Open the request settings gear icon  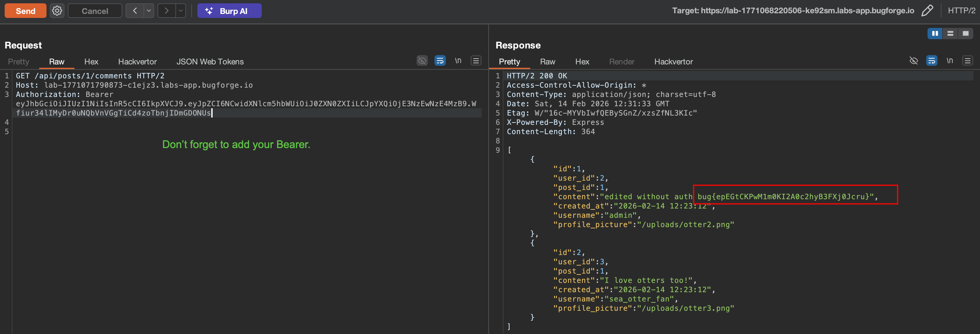tap(57, 11)
